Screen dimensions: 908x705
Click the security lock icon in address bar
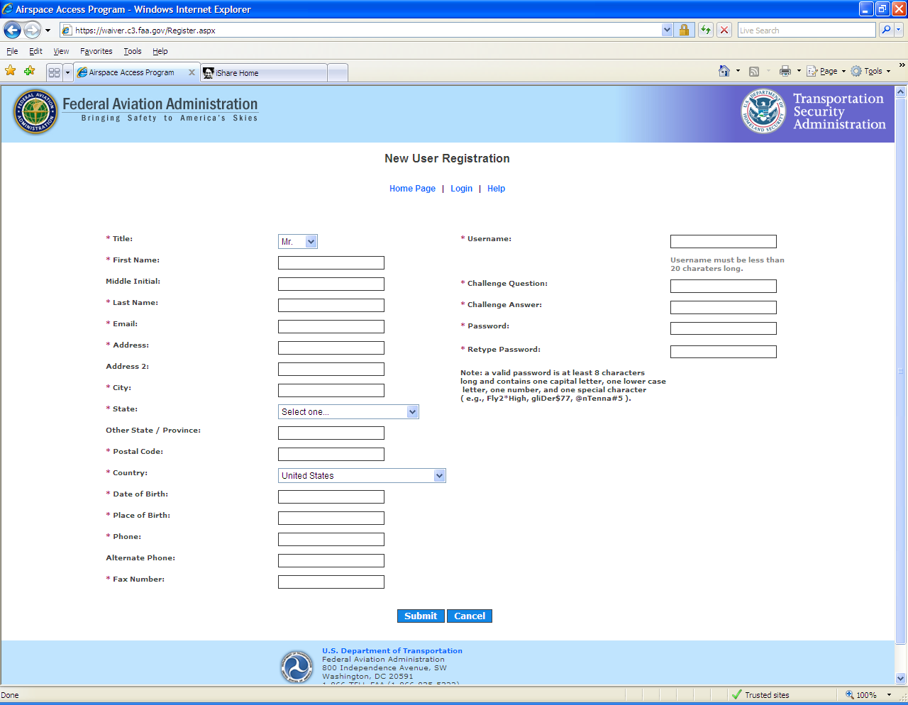point(684,30)
